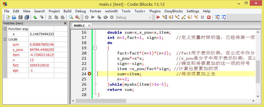Collapse the code fold marker at line 19

pos(95,48)
